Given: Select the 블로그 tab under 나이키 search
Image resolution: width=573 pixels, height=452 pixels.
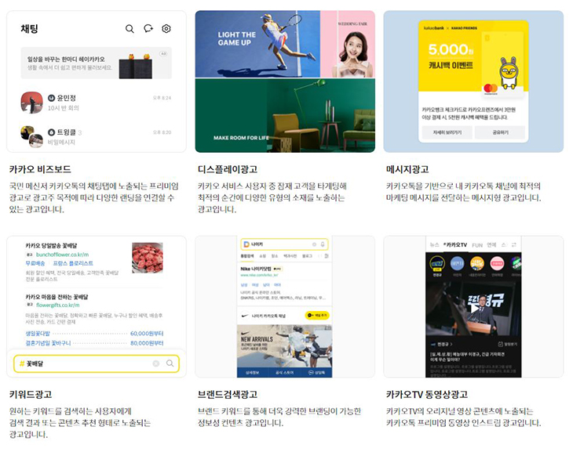Looking at the screenshot, I should (x=308, y=256).
